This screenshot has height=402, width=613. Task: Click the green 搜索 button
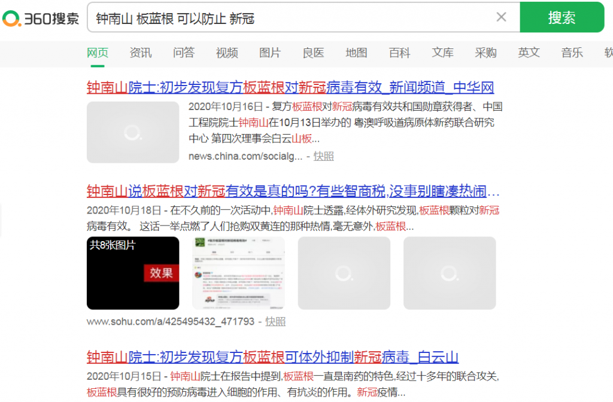562,17
